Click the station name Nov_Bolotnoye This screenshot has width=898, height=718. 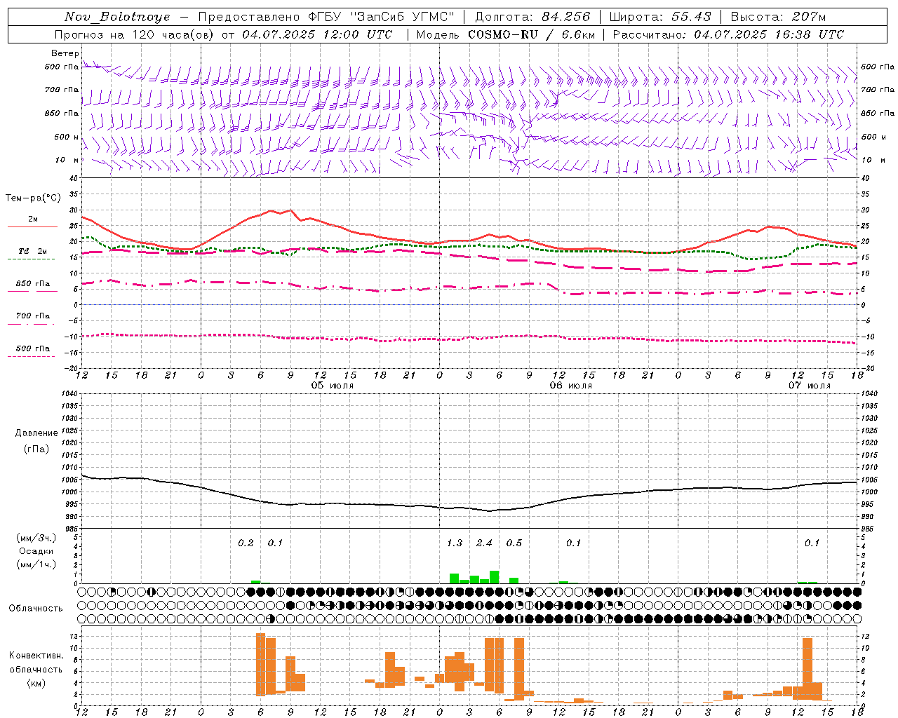tap(117, 17)
